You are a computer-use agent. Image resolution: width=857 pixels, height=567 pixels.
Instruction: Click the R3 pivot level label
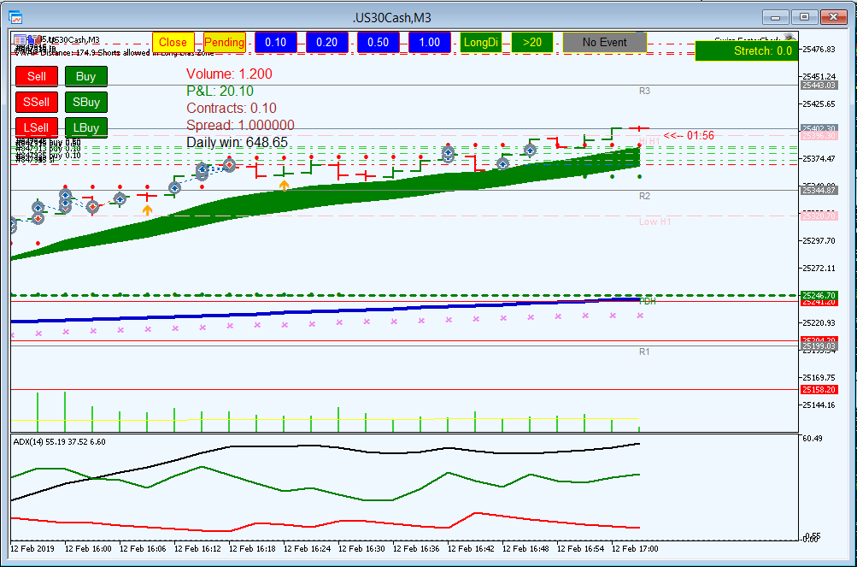click(x=644, y=91)
